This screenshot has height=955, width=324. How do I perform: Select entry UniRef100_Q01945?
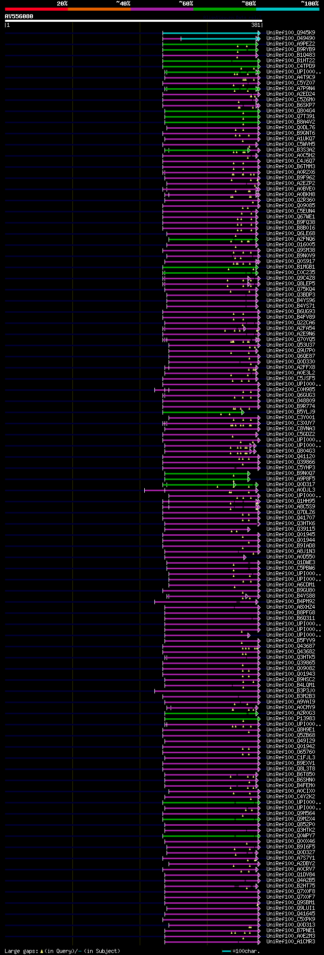(291, 534)
